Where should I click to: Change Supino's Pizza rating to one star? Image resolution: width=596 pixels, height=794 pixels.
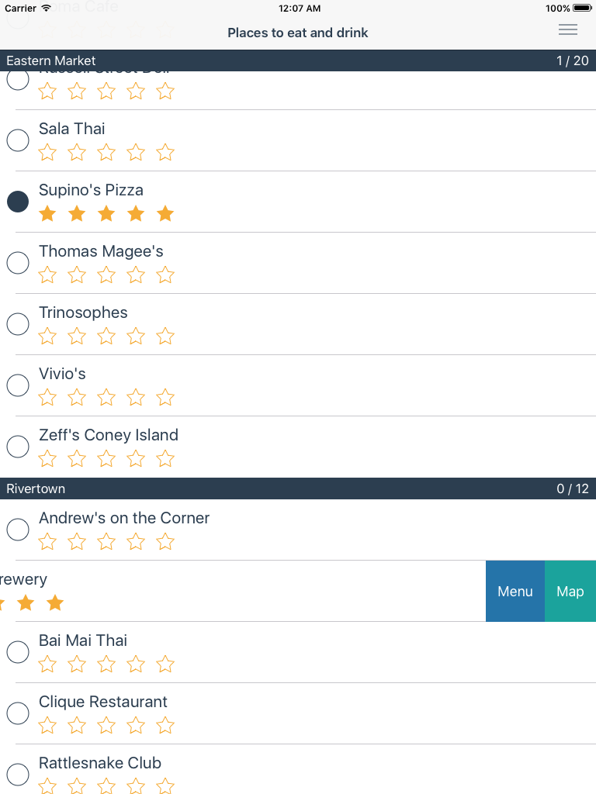pos(47,214)
